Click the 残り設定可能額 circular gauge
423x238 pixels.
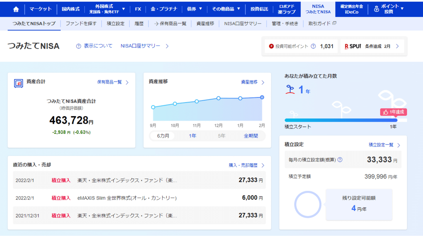[x=308, y=204]
